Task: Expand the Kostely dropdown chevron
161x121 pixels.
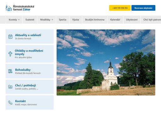Action: [19, 20]
